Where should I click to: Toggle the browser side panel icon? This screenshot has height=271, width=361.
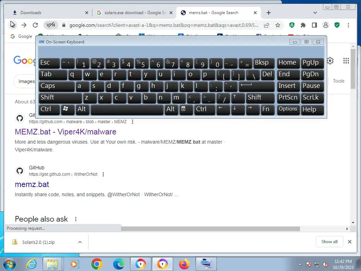point(314,25)
